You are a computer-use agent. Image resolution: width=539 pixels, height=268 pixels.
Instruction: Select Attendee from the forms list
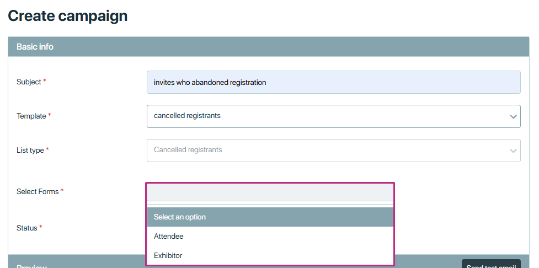pos(270,236)
